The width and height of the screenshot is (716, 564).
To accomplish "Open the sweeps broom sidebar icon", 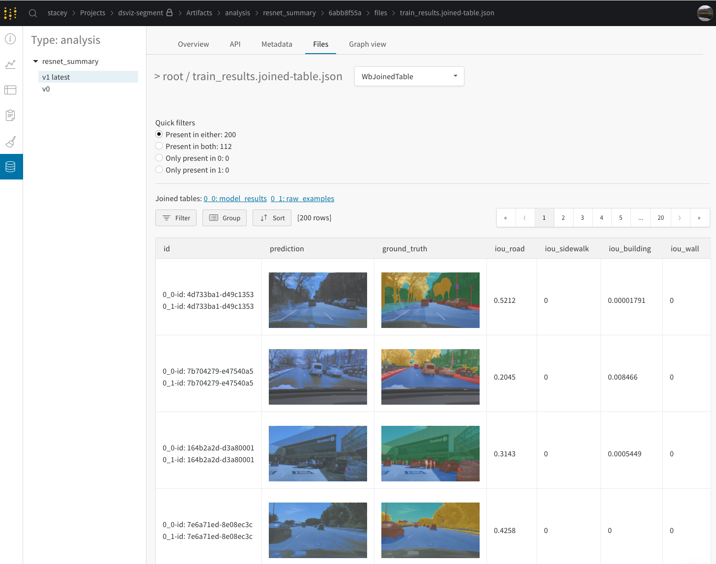I will (10, 142).
